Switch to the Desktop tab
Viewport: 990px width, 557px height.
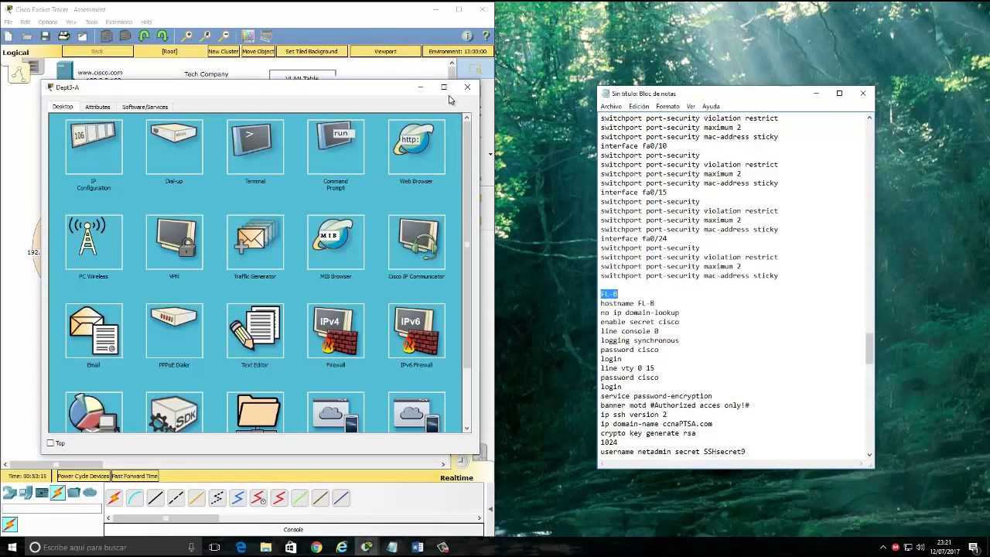tap(63, 107)
